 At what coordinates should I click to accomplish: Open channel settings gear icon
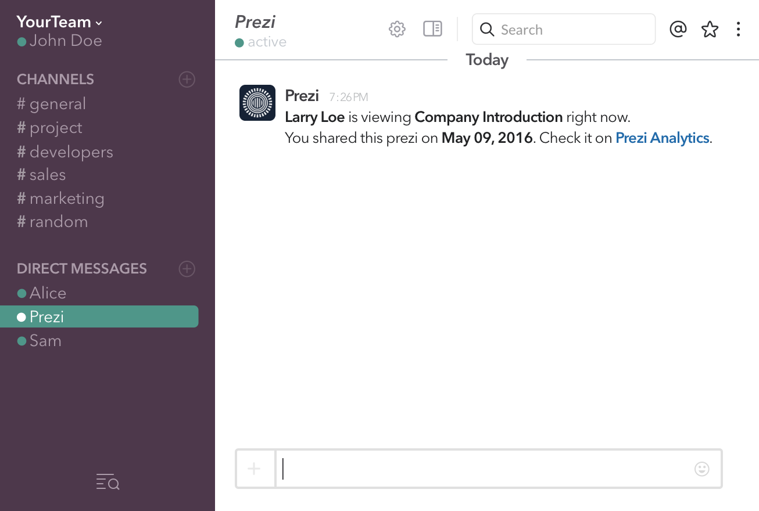(397, 29)
